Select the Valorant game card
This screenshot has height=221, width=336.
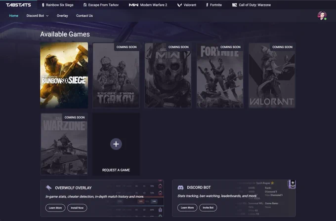click(272, 75)
